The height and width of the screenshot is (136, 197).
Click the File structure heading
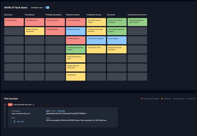tap(11, 99)
